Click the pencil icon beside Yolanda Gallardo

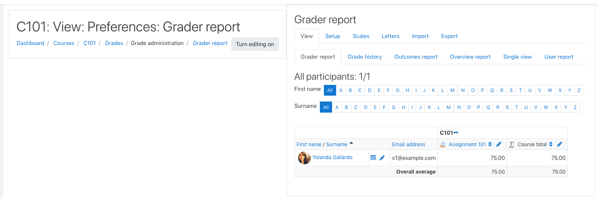point(382,158)
